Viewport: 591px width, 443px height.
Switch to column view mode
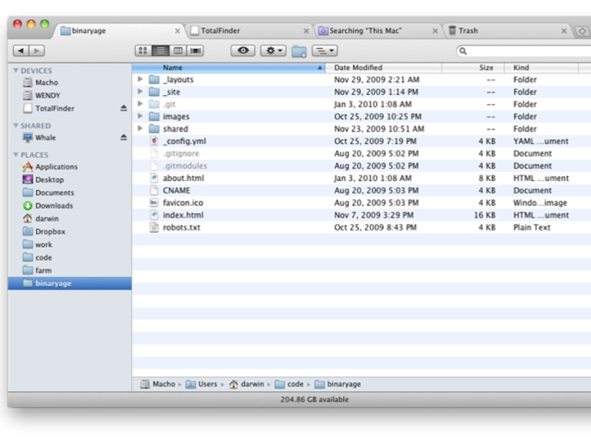[x=178, y=51]
